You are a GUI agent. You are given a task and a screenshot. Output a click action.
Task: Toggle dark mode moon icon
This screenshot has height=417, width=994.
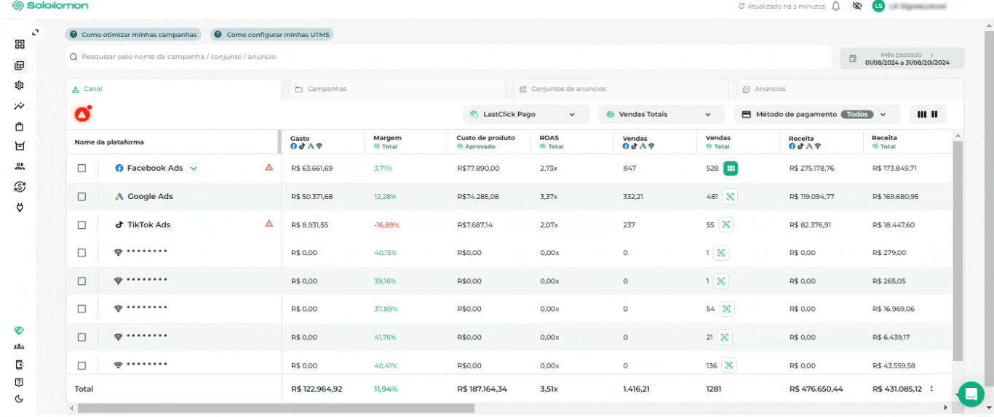(x=20, y=399)
